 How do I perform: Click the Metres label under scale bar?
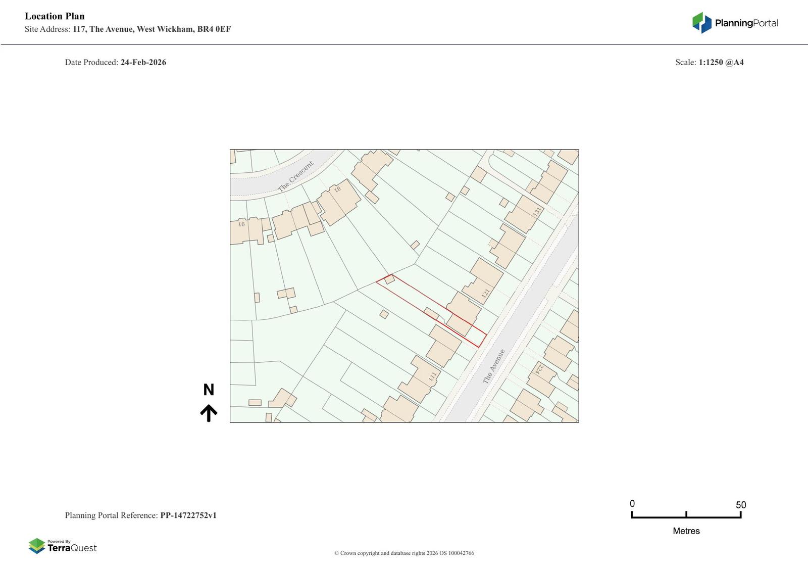pyautogui.click(x=686, y=531)
